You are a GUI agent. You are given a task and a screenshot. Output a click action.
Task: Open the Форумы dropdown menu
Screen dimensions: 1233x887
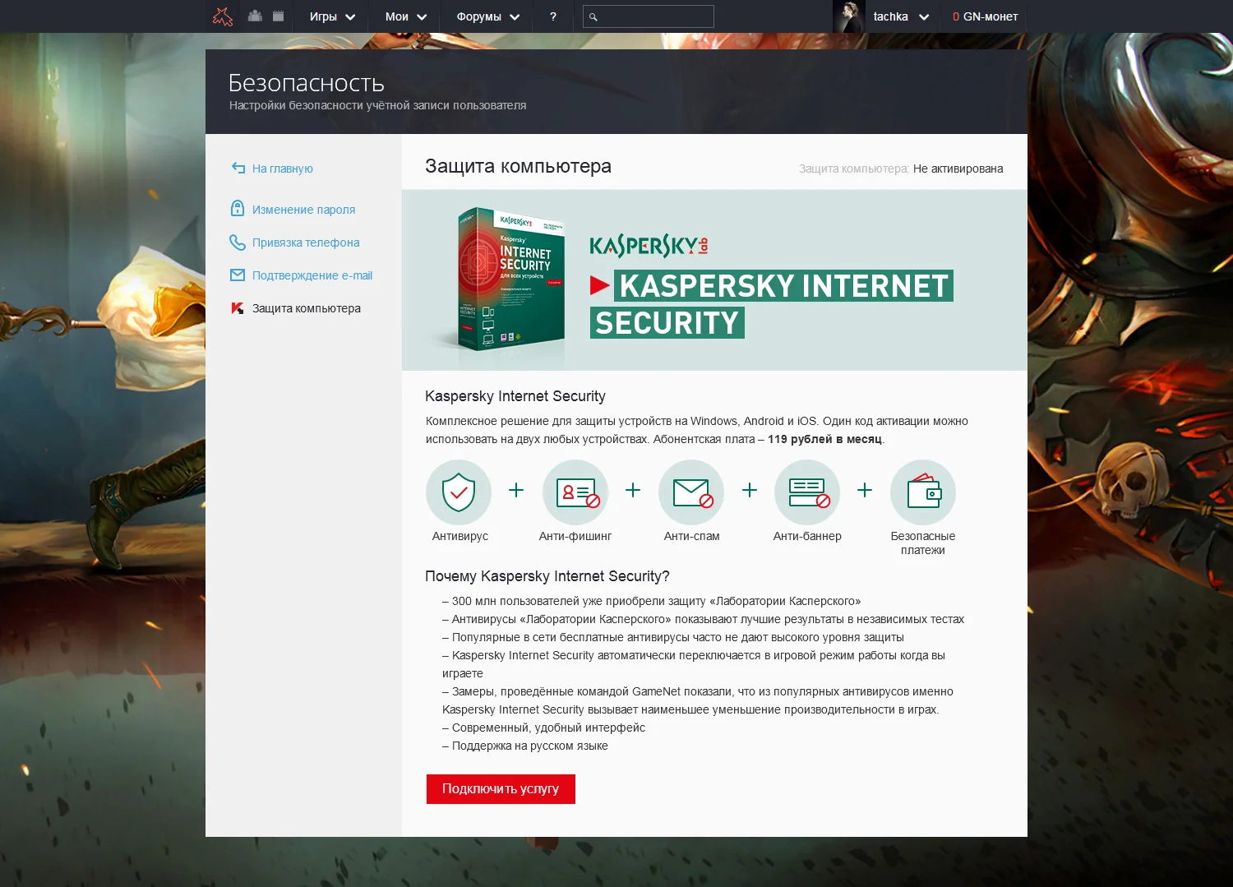click(488, 16)
